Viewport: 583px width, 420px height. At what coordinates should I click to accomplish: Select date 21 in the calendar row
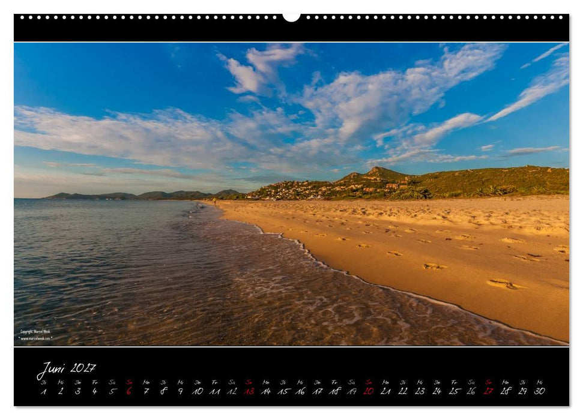tap(386, 391)
